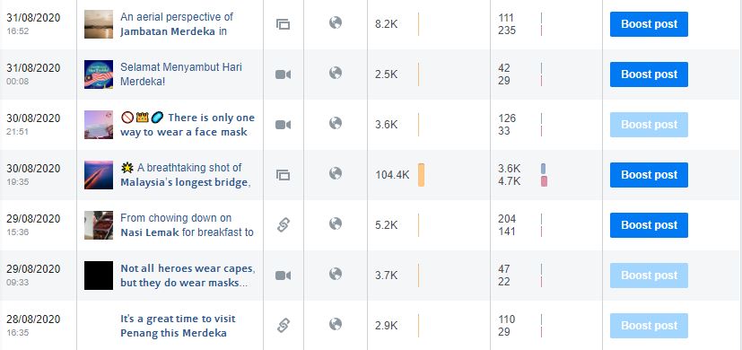Click album icon for Malaysia's longest bridge post
This screenshot has height=350, width=742.
tap(283, 175)
